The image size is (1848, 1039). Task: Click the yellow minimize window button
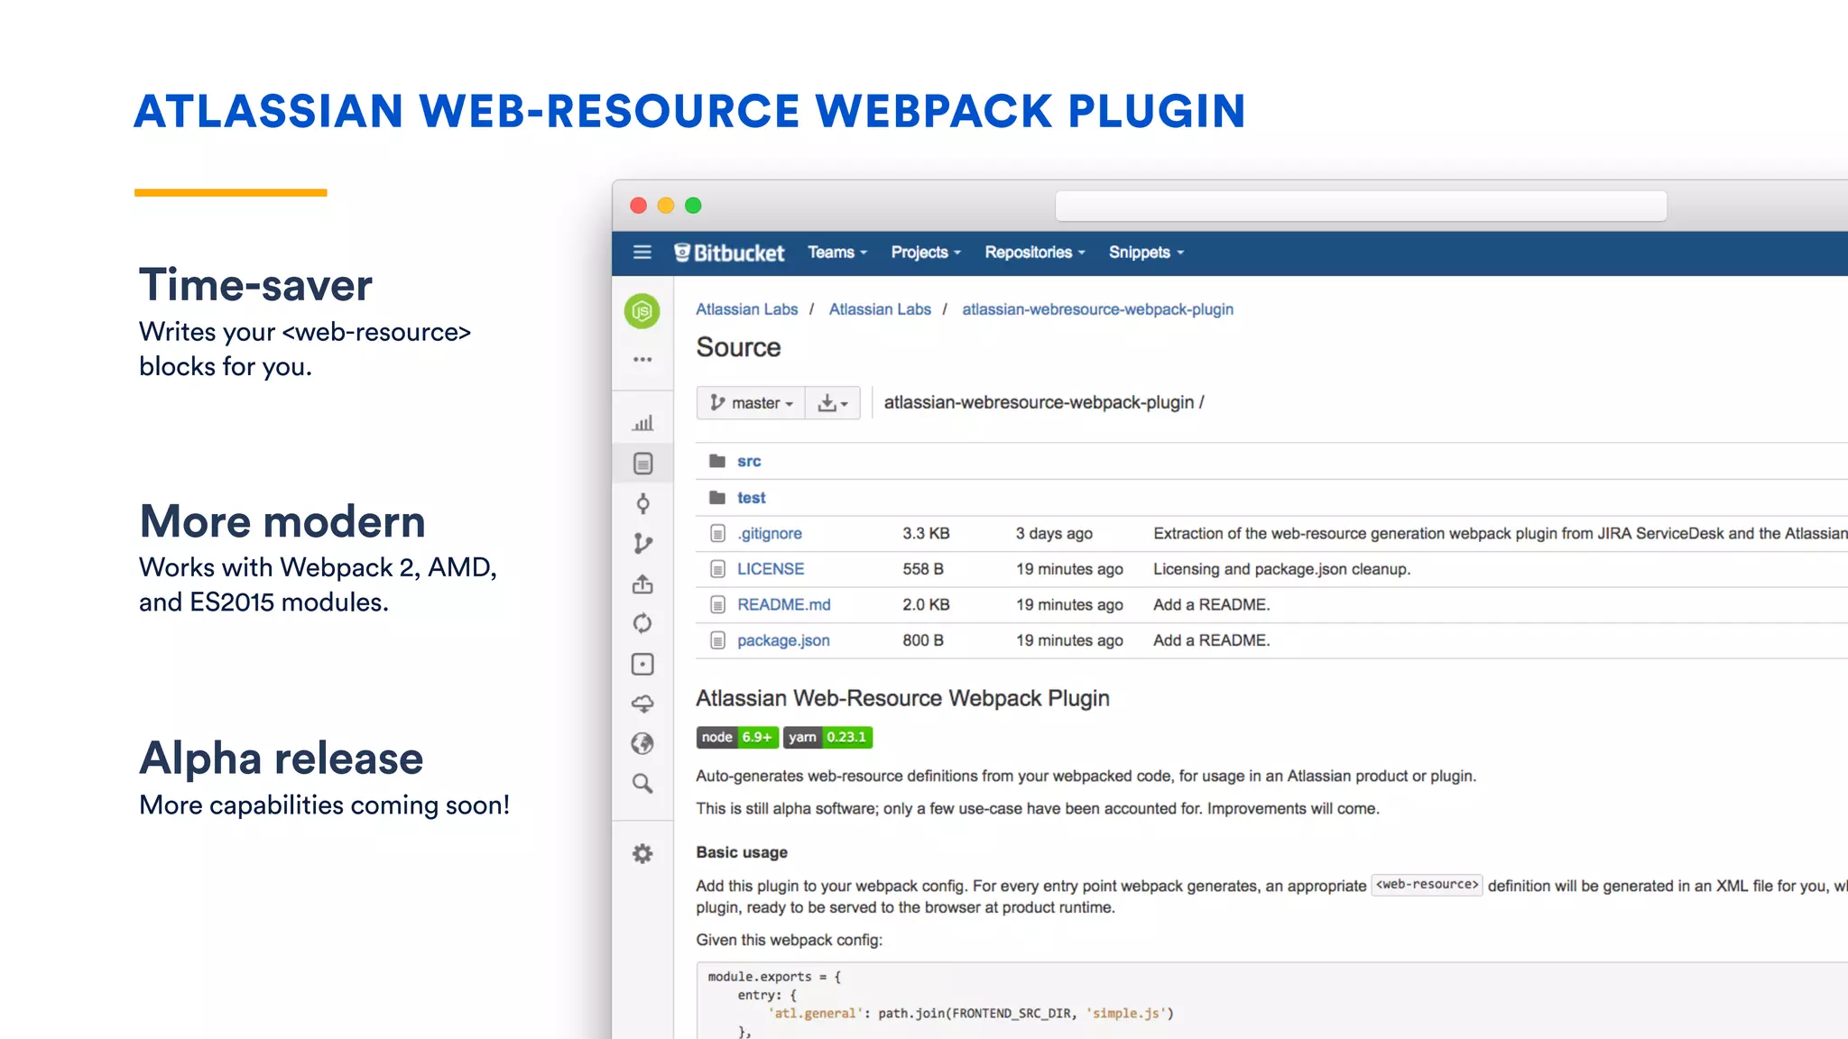coord(666,206)
